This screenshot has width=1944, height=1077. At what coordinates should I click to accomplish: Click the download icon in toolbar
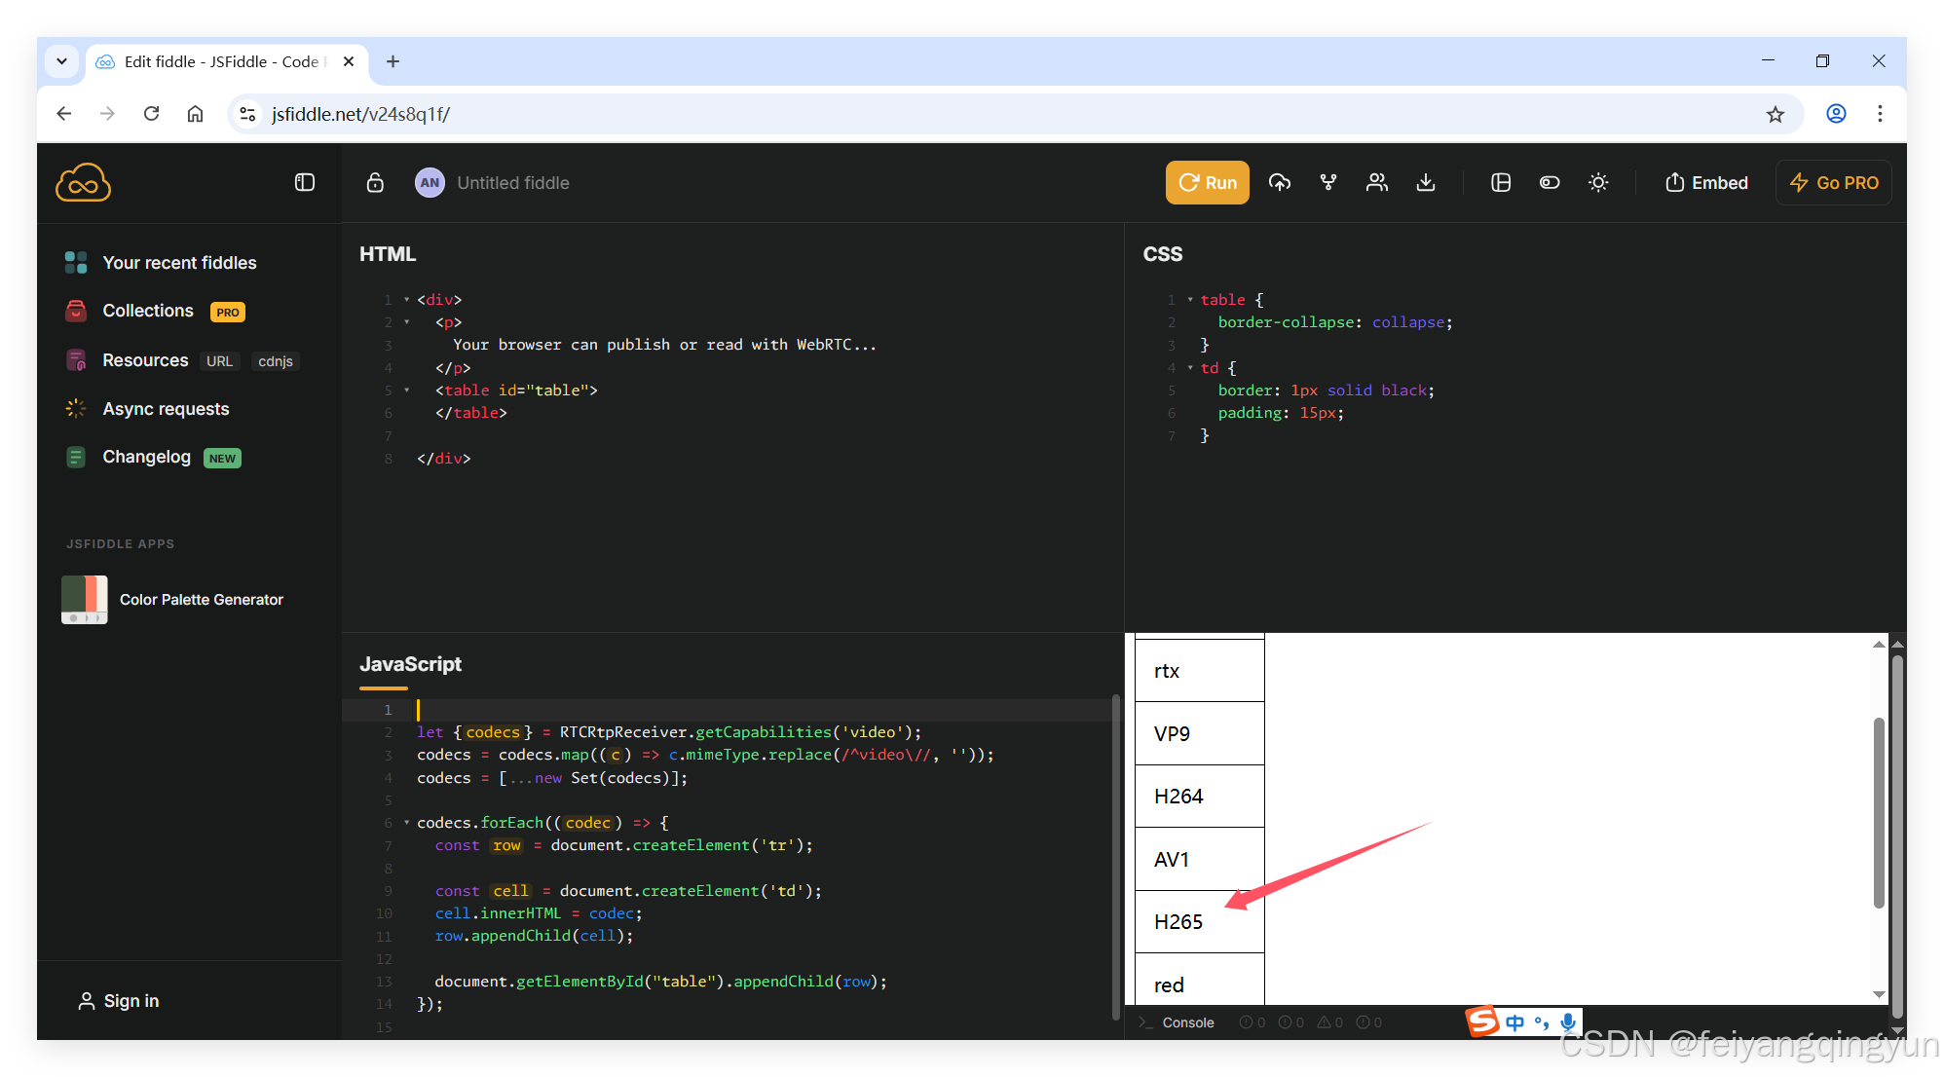[x=1426, y=183]
